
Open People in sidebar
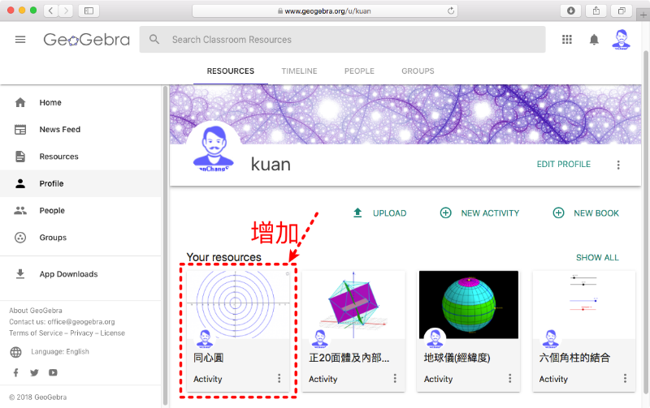tap(80, 210)
